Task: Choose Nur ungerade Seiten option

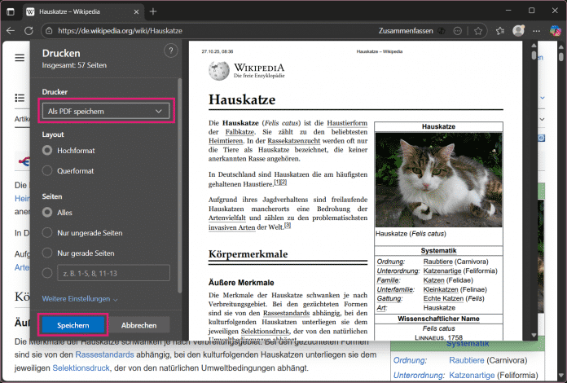Action: point(47,232)
